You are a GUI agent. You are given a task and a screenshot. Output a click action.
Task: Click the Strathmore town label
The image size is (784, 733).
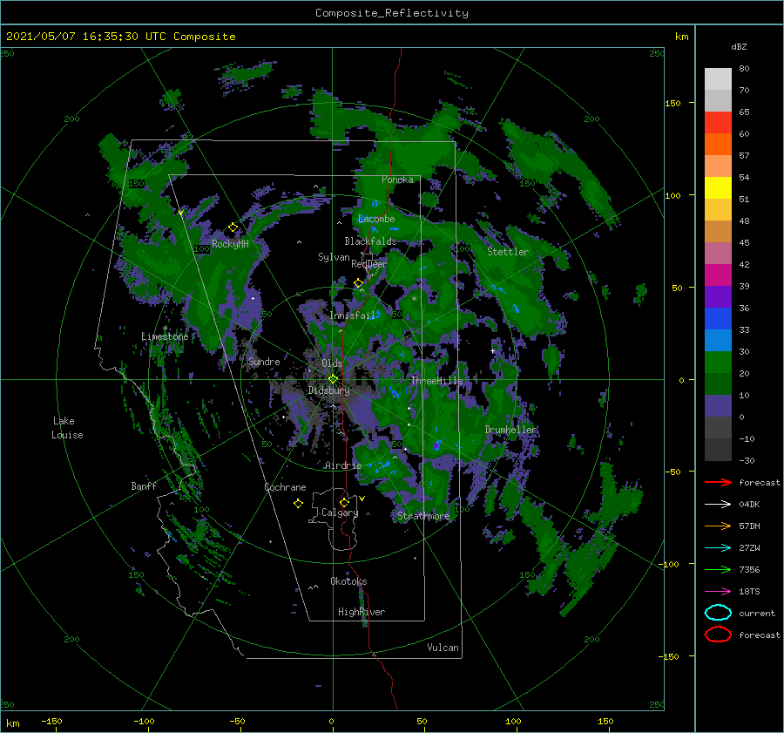(x=423, y=516)
